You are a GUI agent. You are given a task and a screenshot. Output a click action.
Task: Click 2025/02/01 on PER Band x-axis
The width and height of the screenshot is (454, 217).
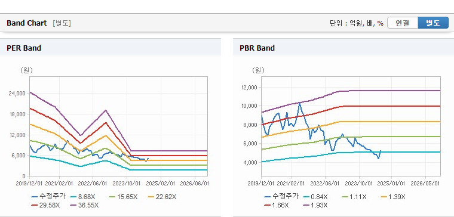click(x=161, y=184)
